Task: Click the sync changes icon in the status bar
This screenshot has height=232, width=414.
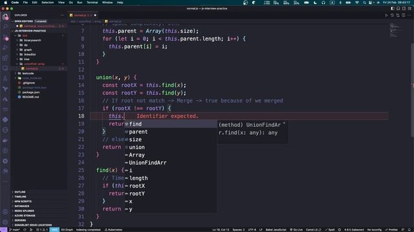Action: pos(25,229)
